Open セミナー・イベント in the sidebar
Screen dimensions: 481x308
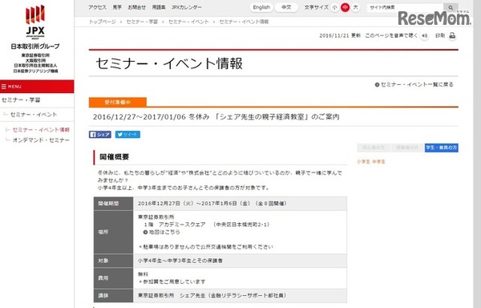[34, 115]
